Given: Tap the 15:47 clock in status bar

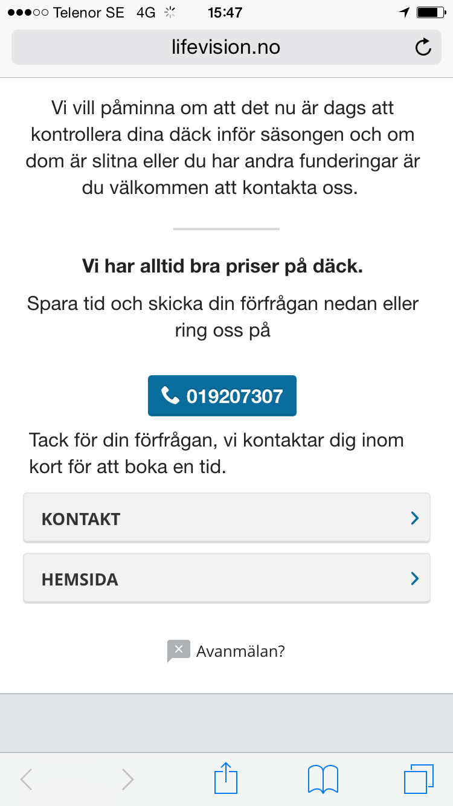Looking at the screenshot, I should [x=225, y=12].
